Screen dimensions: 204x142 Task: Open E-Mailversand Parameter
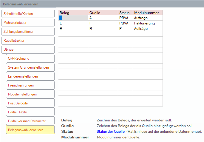coord(30,121)
